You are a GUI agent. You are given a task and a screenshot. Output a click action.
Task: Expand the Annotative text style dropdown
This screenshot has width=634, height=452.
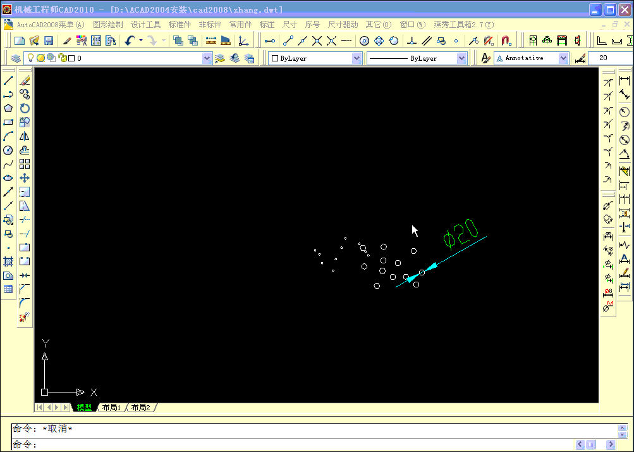click(x=563, y=58)
